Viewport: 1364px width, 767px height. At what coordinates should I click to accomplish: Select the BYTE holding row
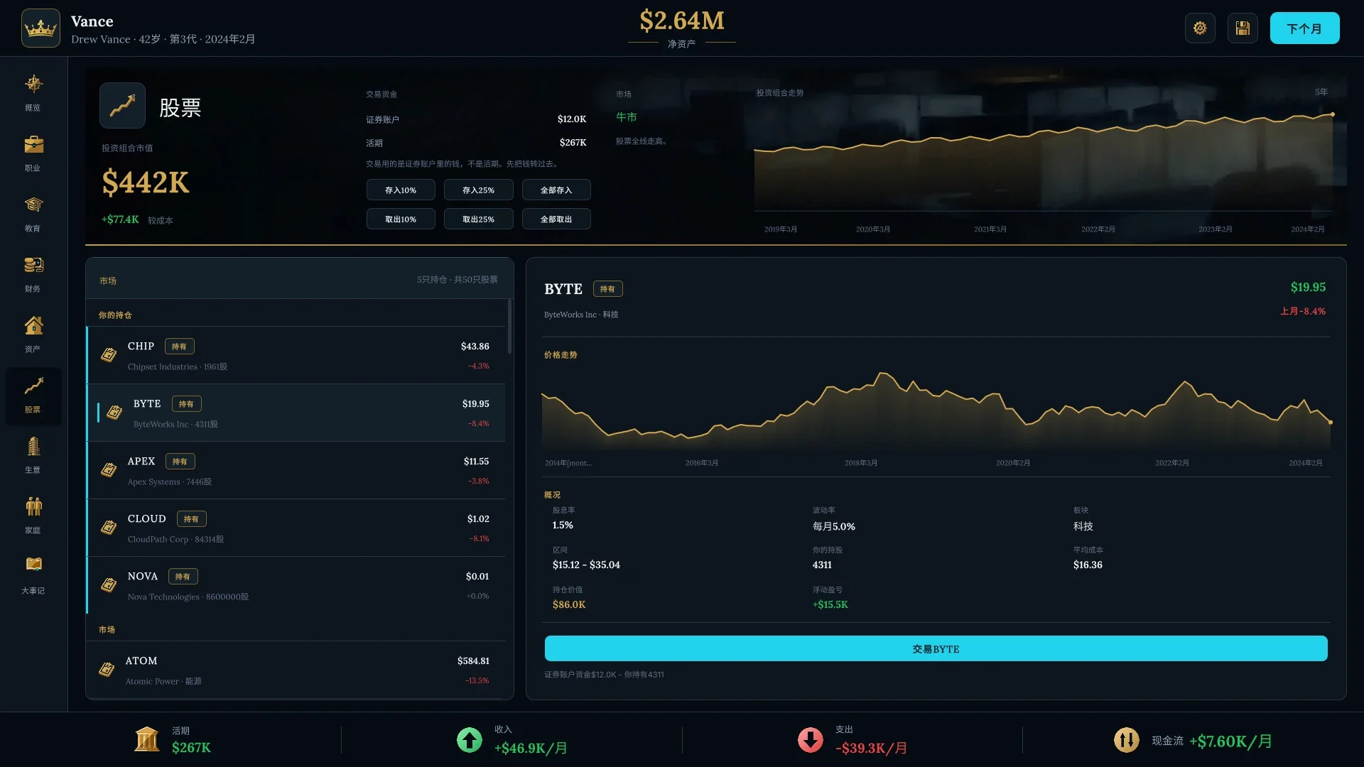tap(296, 413)
